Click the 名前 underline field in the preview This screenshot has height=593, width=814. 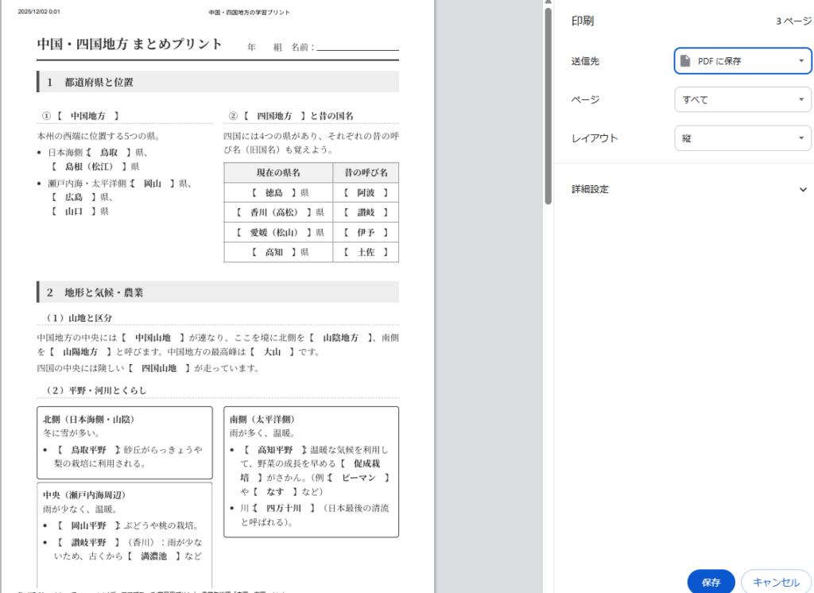[357, 48]
